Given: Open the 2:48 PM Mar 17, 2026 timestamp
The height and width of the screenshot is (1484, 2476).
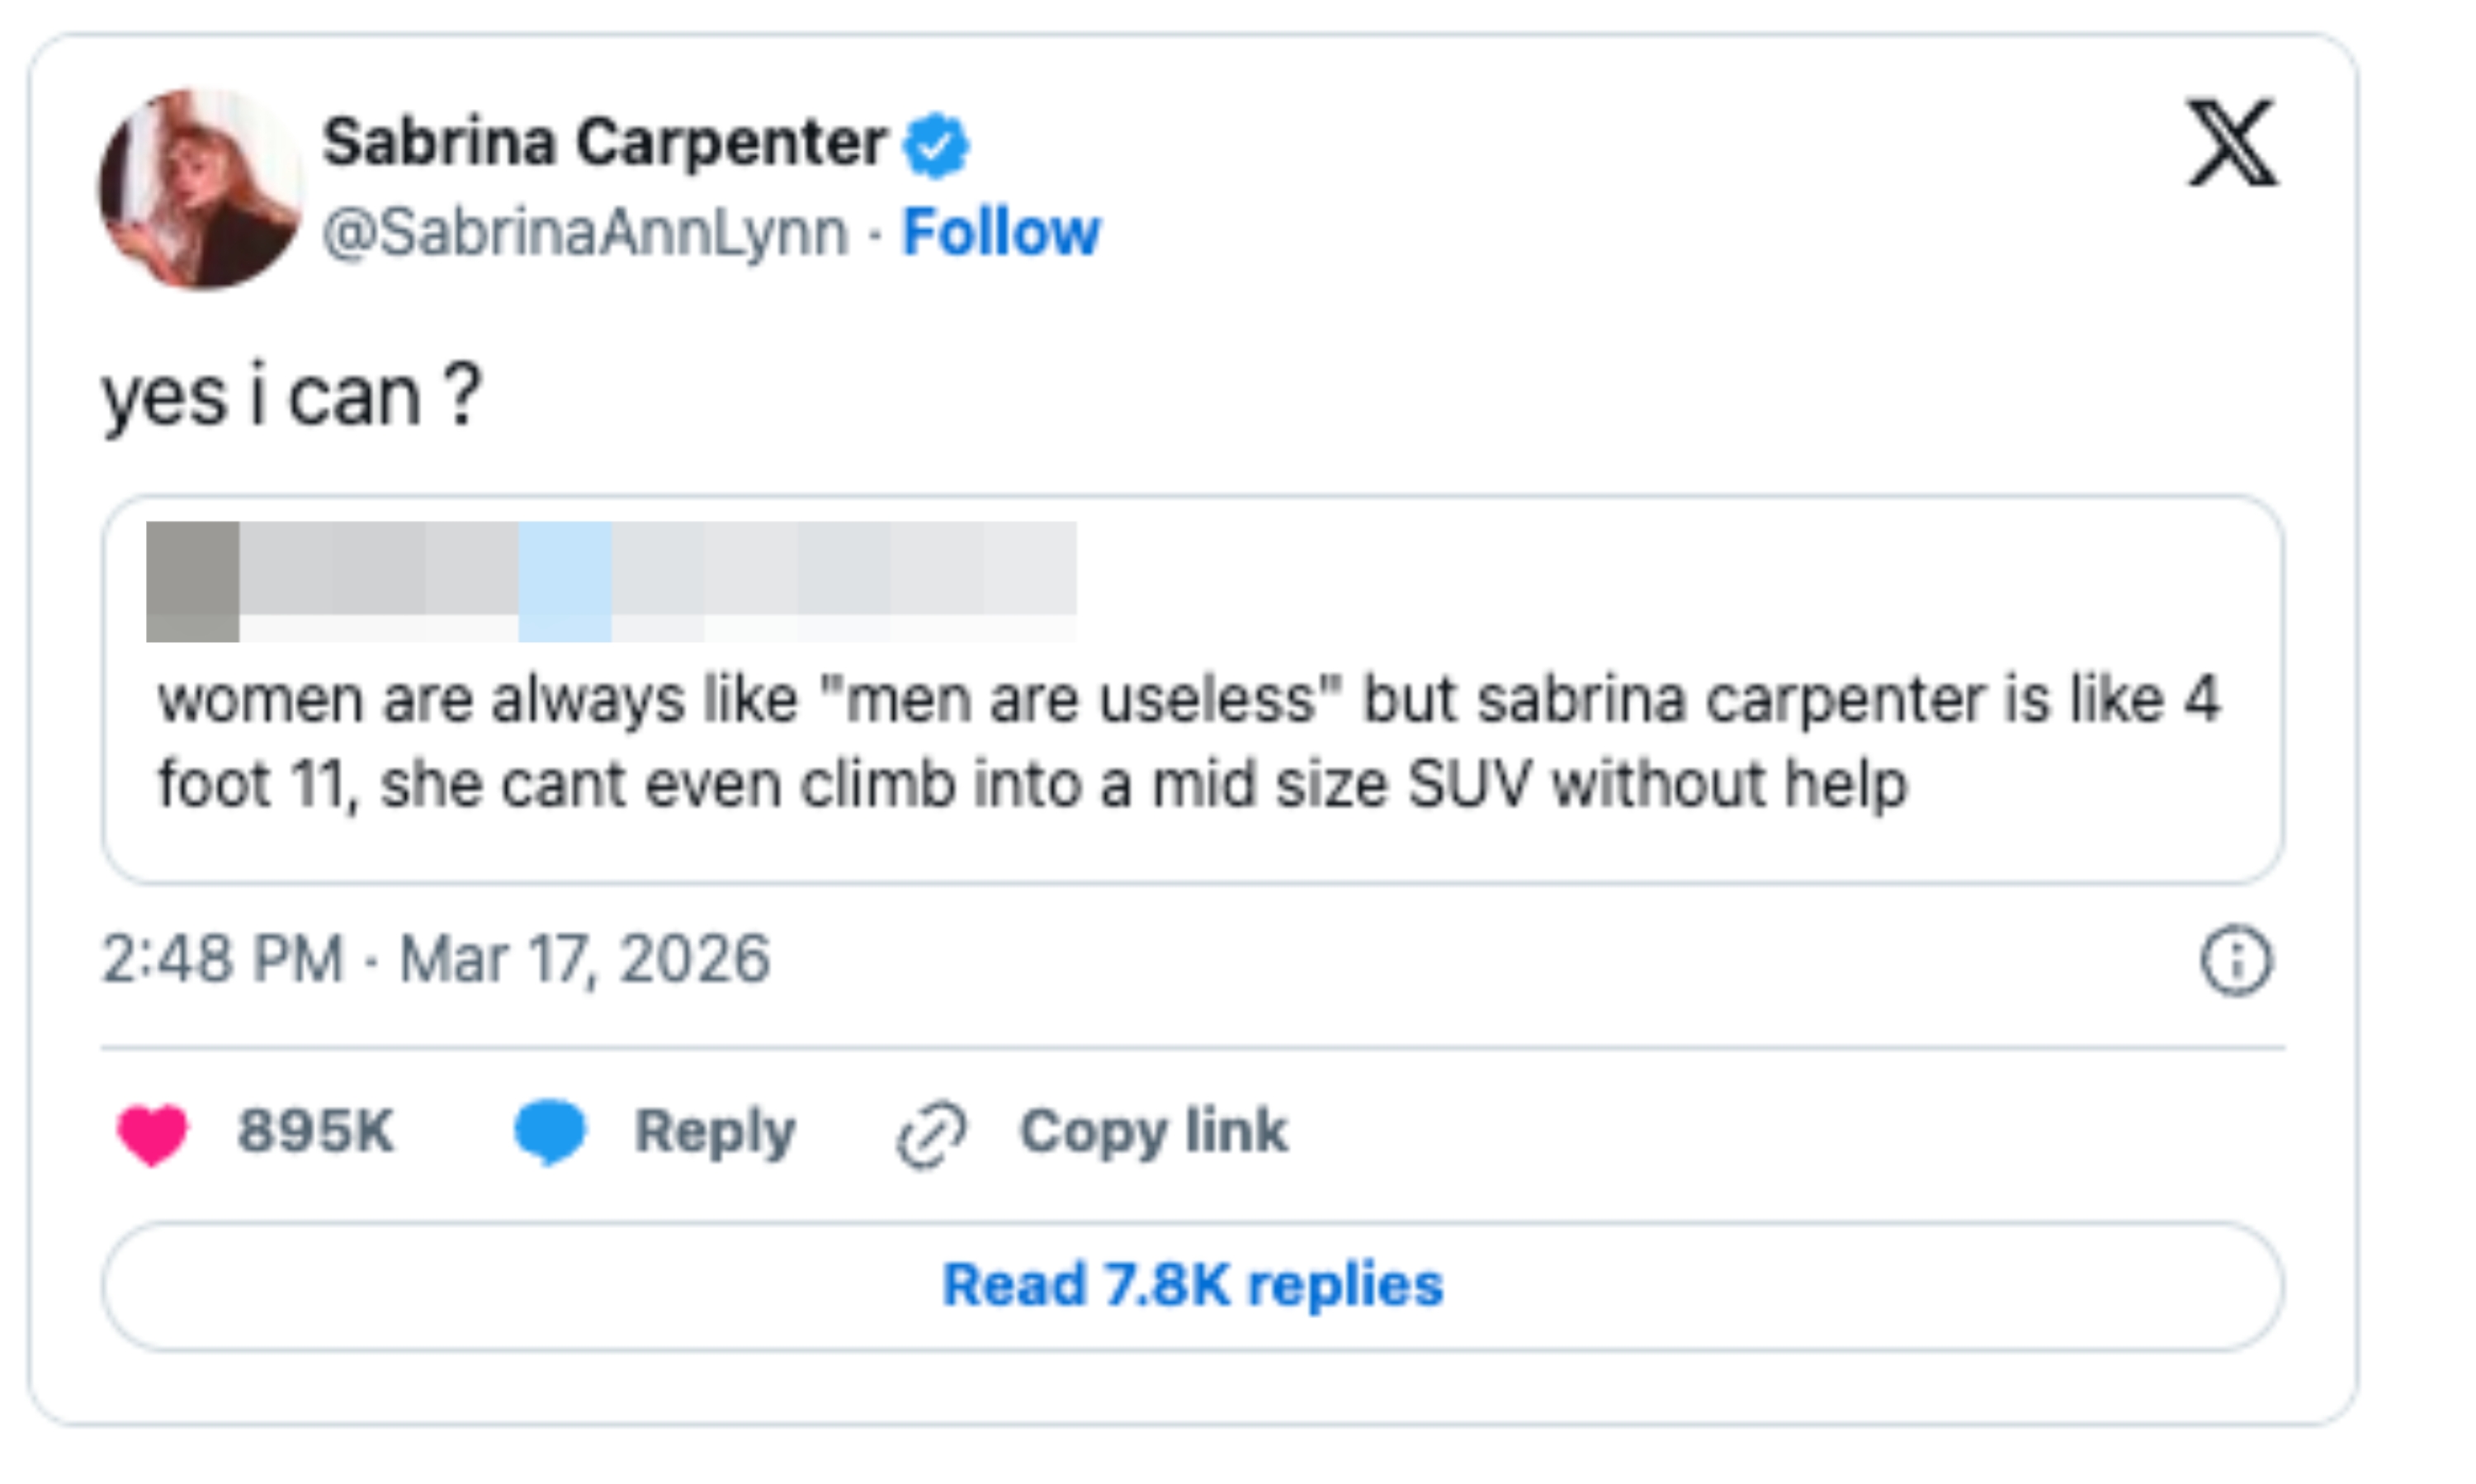Looking at the screenshot, I should [x=436, y=959].
